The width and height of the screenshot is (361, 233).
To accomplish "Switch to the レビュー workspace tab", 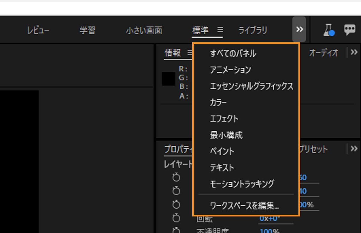I will pos(38,30).
